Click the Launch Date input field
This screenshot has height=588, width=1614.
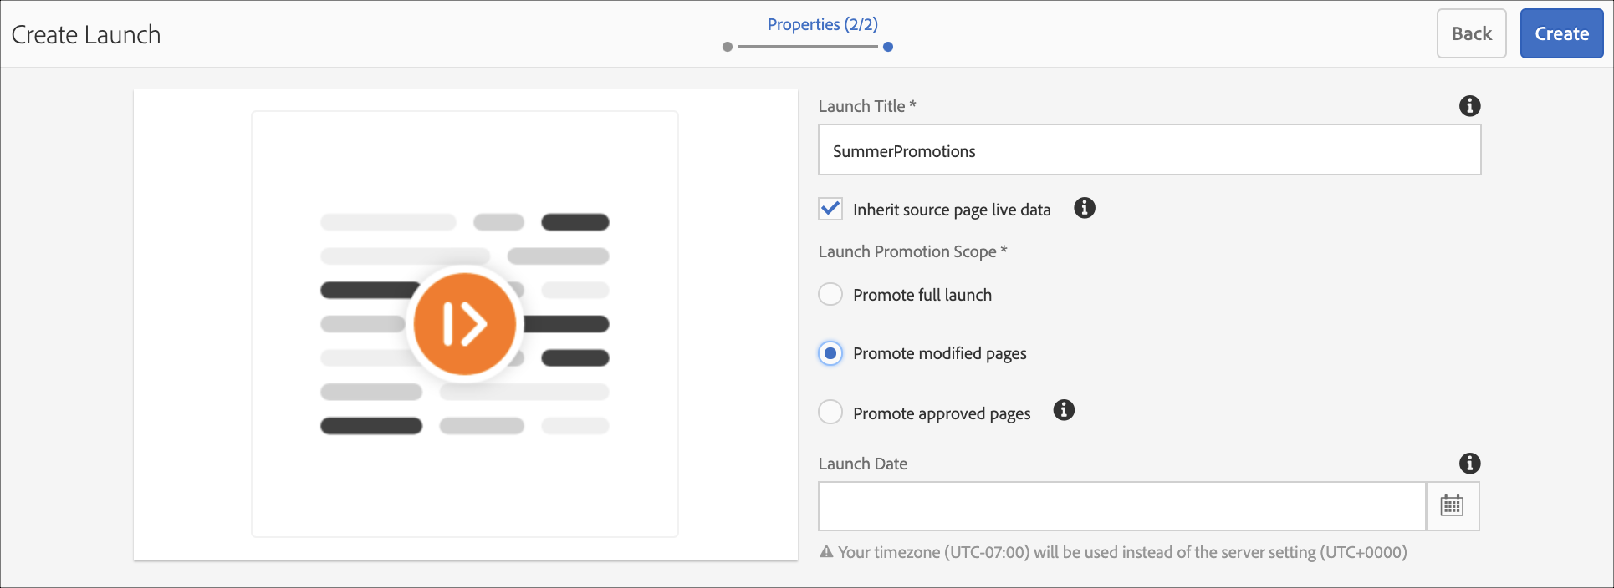tap(1121, 506)
